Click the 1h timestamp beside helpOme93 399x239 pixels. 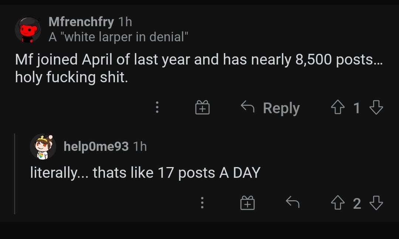coord(140,146)
